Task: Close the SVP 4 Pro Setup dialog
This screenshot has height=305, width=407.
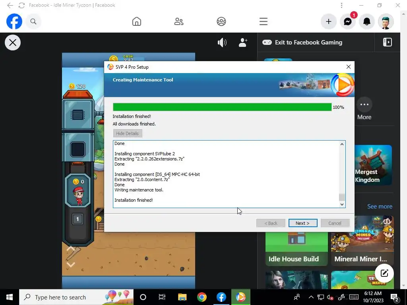Action: tap(348, 67)
